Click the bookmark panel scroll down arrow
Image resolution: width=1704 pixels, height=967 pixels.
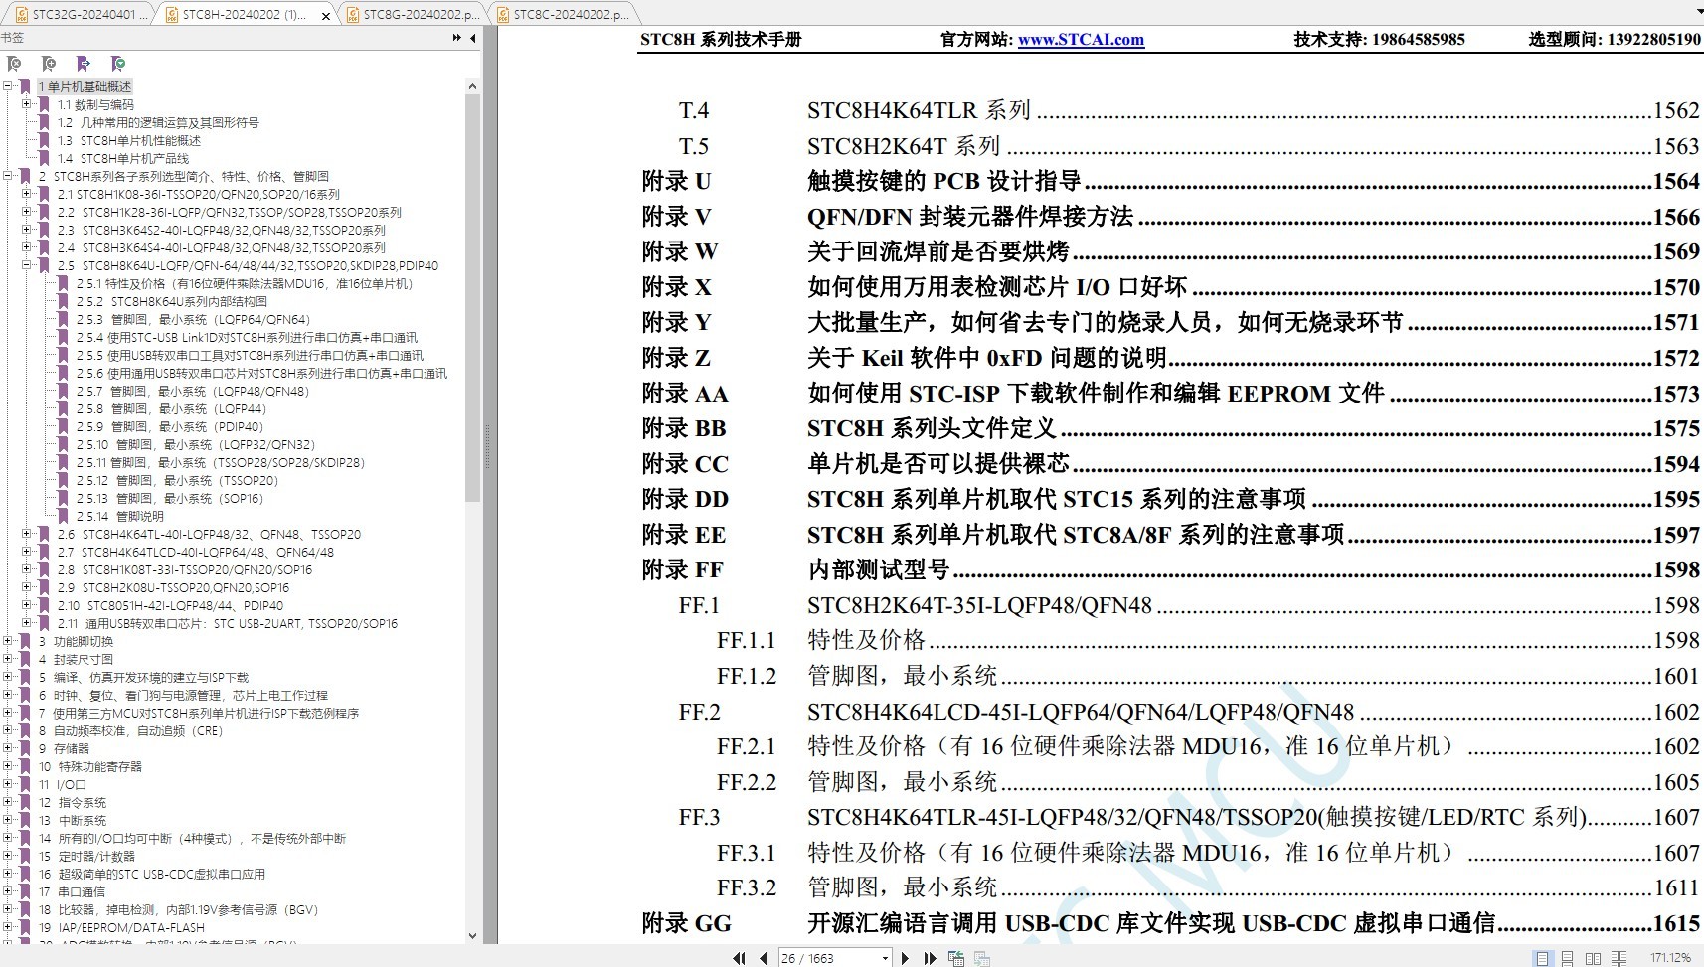point(472,935)
